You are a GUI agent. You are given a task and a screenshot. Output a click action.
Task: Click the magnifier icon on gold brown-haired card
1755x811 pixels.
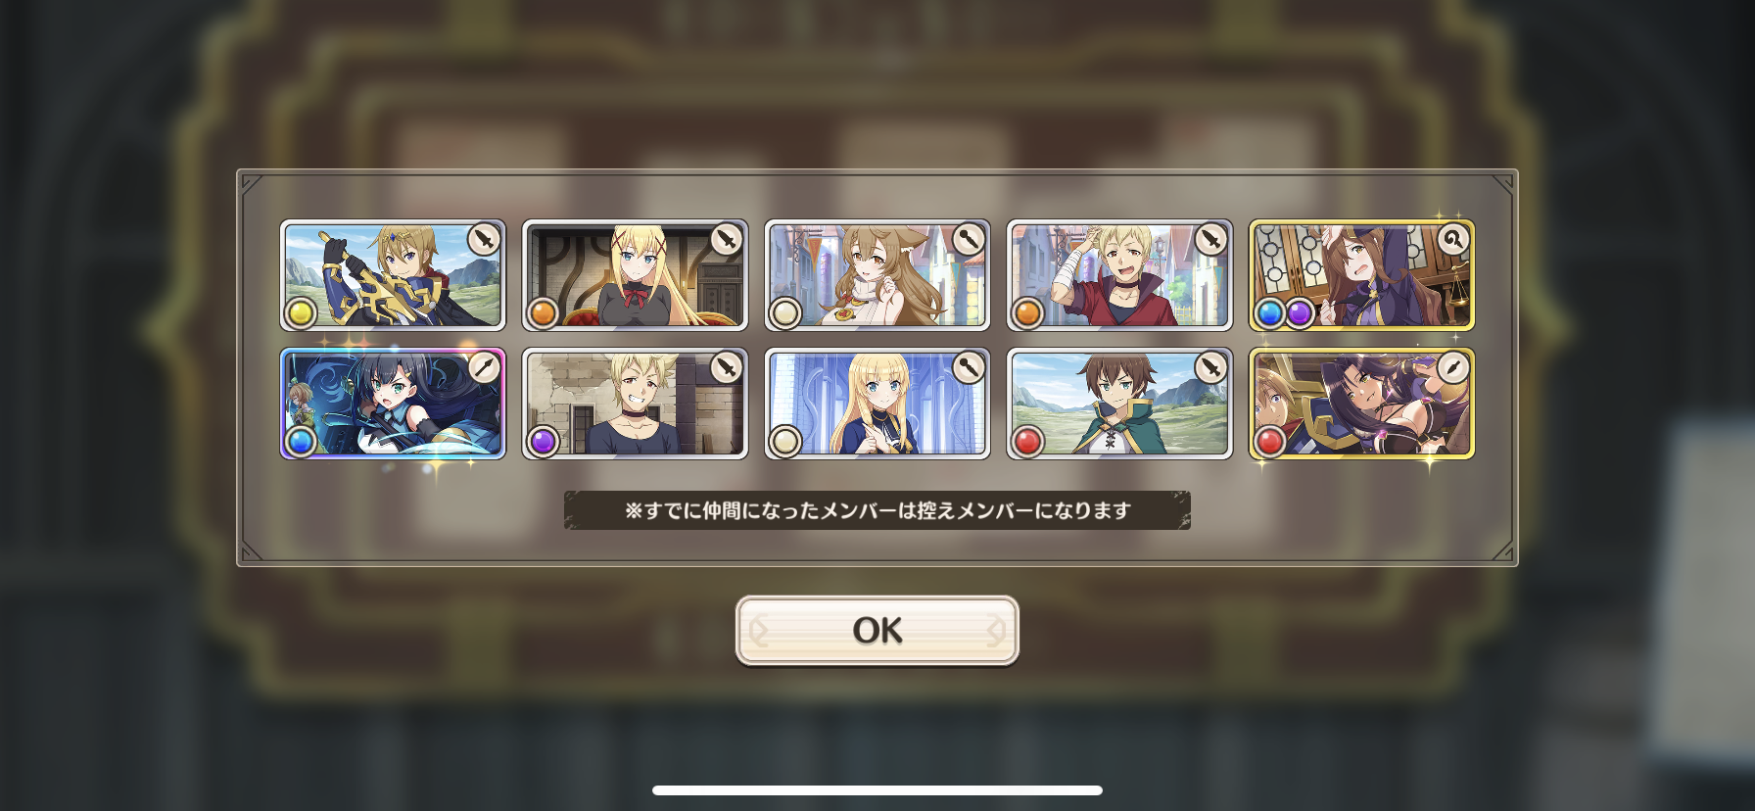point(1452,239)
